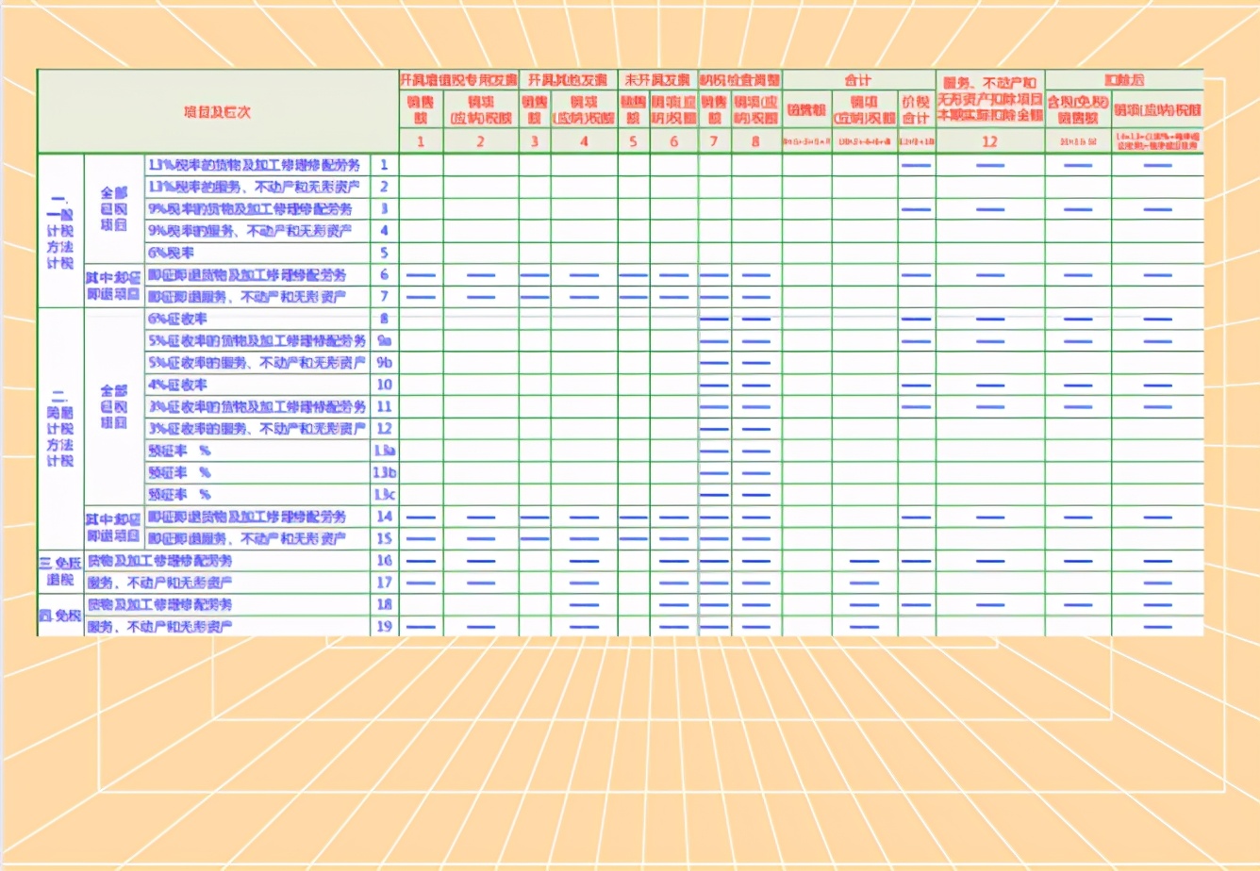Select the 合计 group header
1260x871 pixels.
(858, 80)
